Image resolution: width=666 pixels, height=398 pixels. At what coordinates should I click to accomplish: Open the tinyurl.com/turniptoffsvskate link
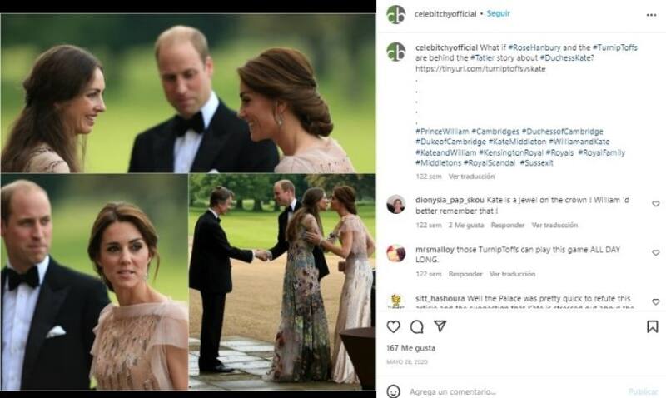point(470,68)
